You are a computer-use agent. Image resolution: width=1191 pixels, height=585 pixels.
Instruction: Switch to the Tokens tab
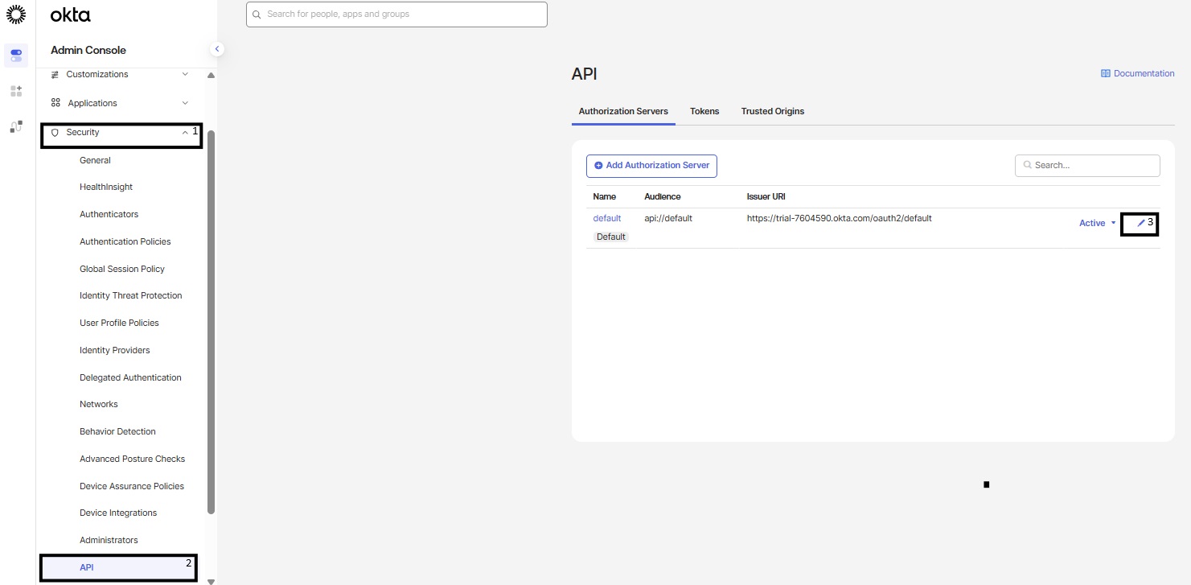point(704,111)
